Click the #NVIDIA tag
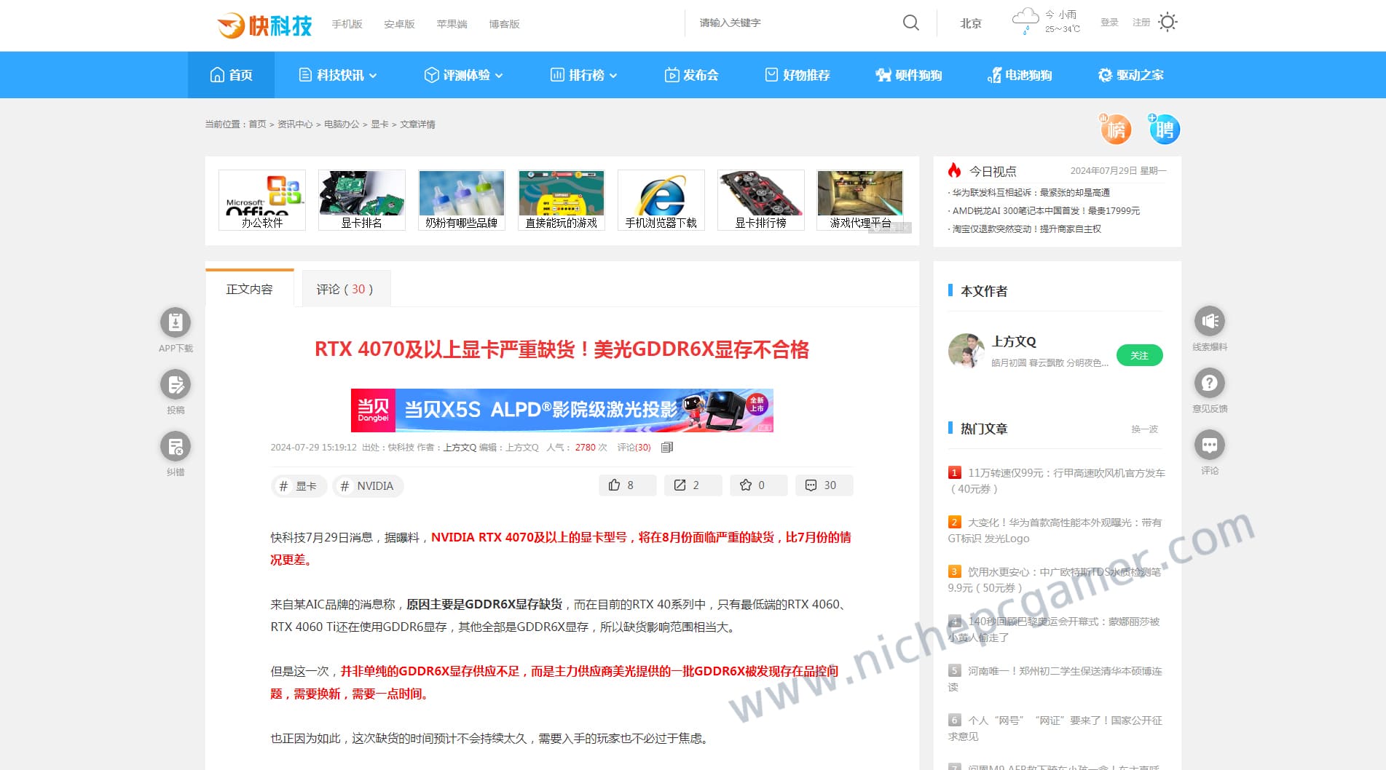 (x=368, y=486)
